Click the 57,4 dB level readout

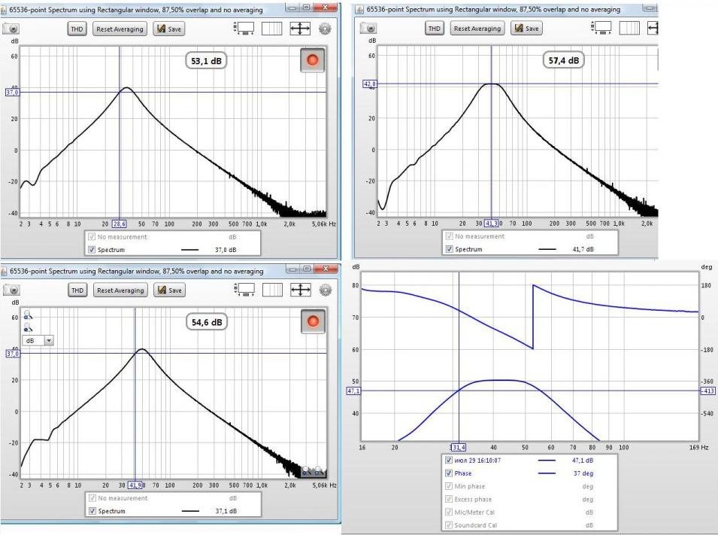(564, 60)
